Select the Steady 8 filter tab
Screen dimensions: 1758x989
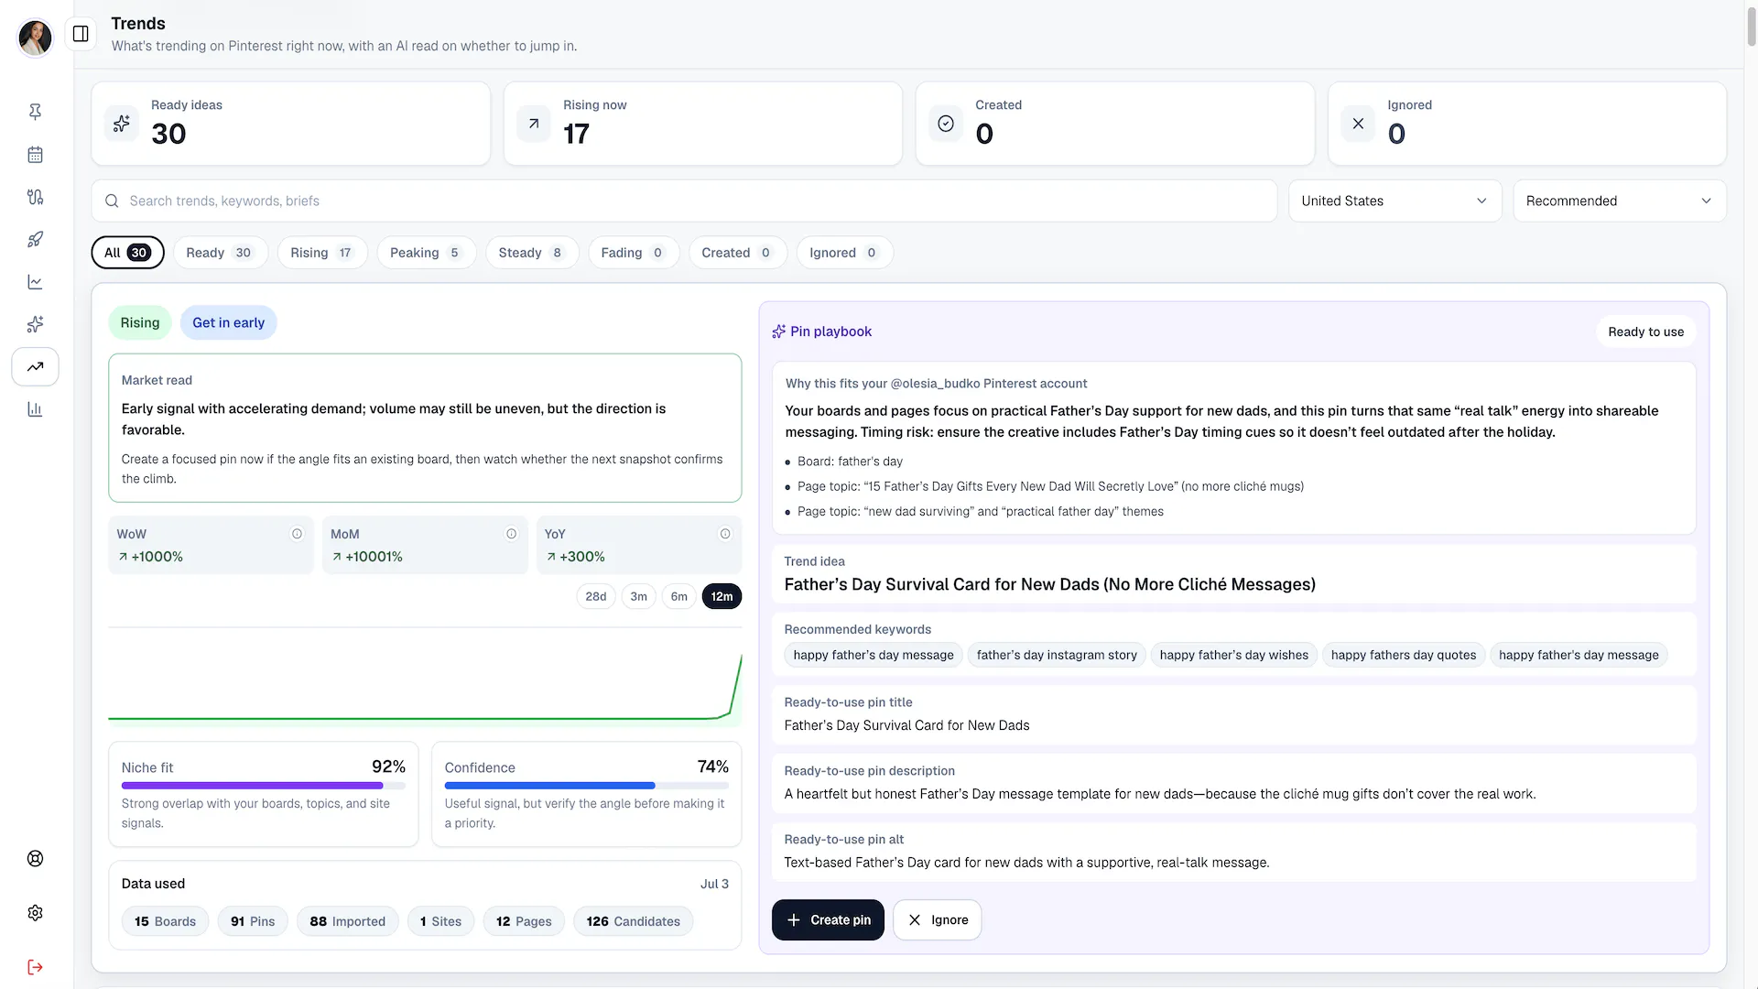coord(531,253)
